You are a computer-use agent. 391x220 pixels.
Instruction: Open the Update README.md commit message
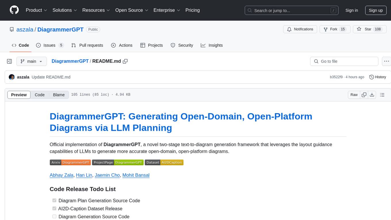pos(51,77)
